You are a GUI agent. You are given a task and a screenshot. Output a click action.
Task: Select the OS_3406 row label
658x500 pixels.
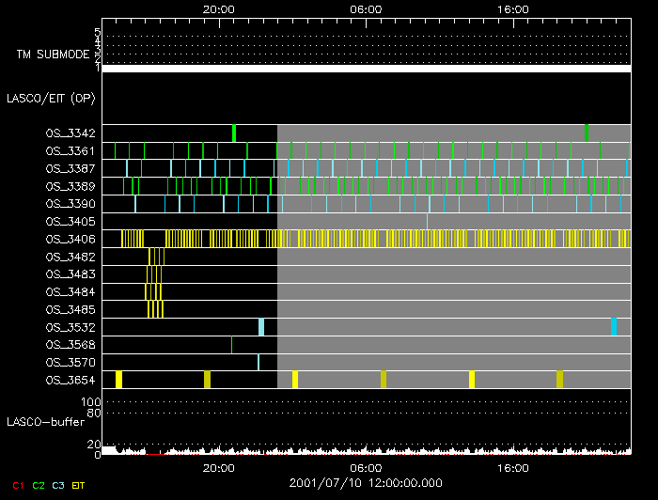[70, 239]
